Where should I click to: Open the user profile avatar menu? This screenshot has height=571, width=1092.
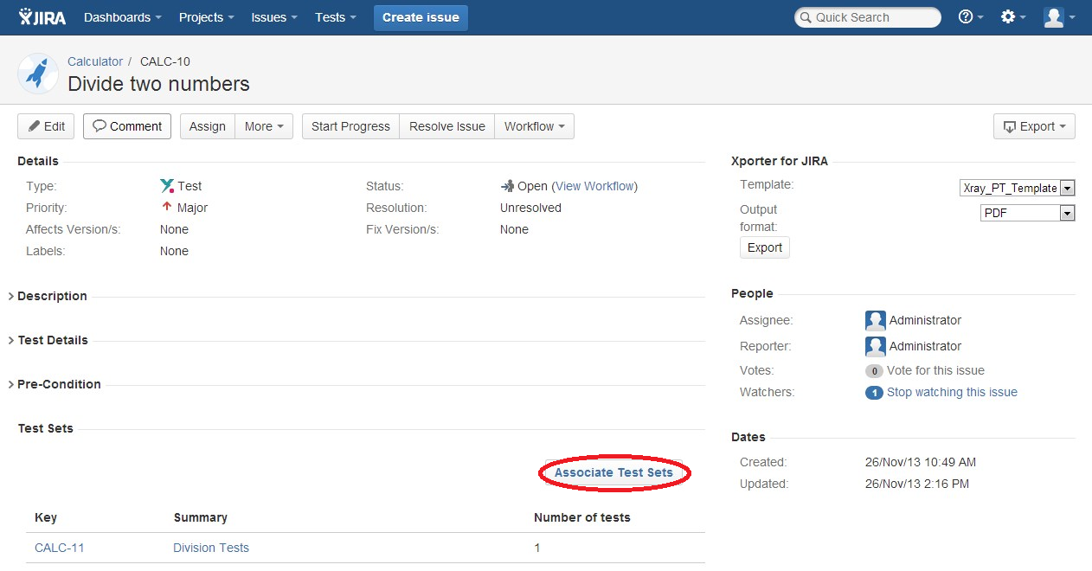click(1059, 17)
